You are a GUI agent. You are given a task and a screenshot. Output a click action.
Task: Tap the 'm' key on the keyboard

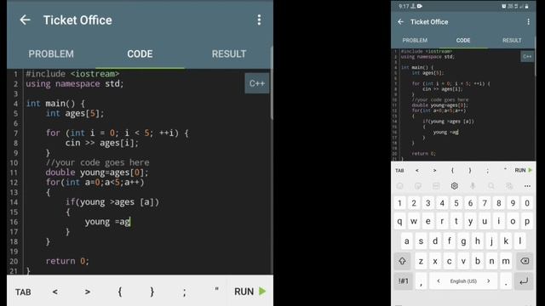point(506,261)
